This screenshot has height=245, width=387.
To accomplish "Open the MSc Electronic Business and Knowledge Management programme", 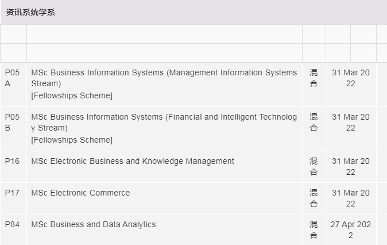I will click(x=133, y=161).
